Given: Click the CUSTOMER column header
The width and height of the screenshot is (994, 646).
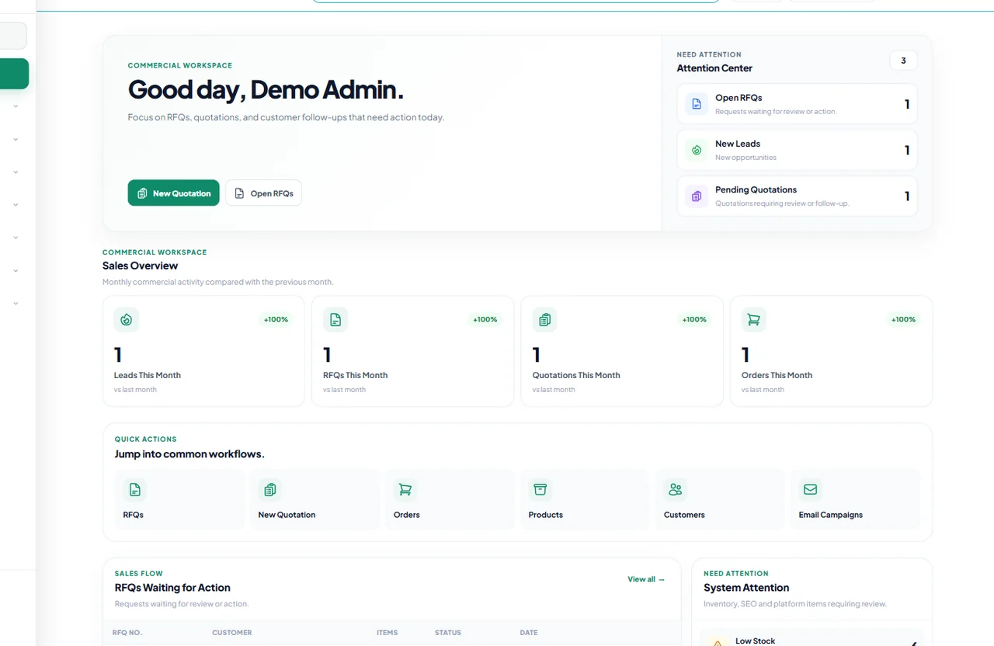Looking at the screenshot, I should coord(232,633).
